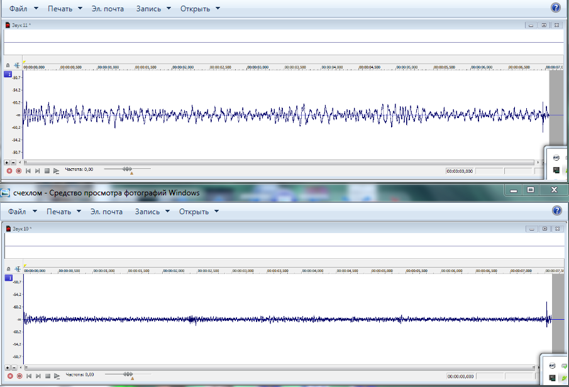Play the Звук 10 sound
Screen dimensions: 569x387
tap(57, 376)
